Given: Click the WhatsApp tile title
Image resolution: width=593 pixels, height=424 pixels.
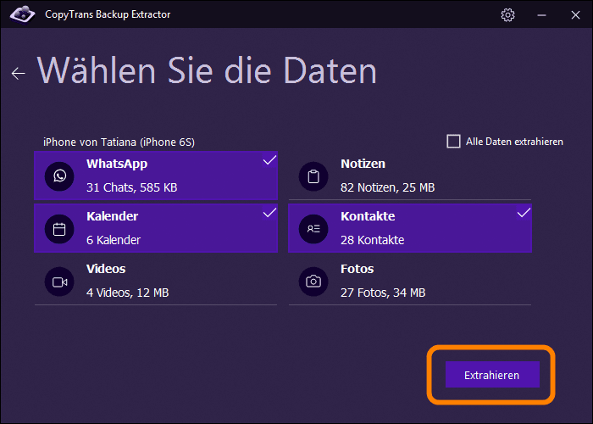Looking at the screenshot, I should pyautogui.click(x=117, y=164).
